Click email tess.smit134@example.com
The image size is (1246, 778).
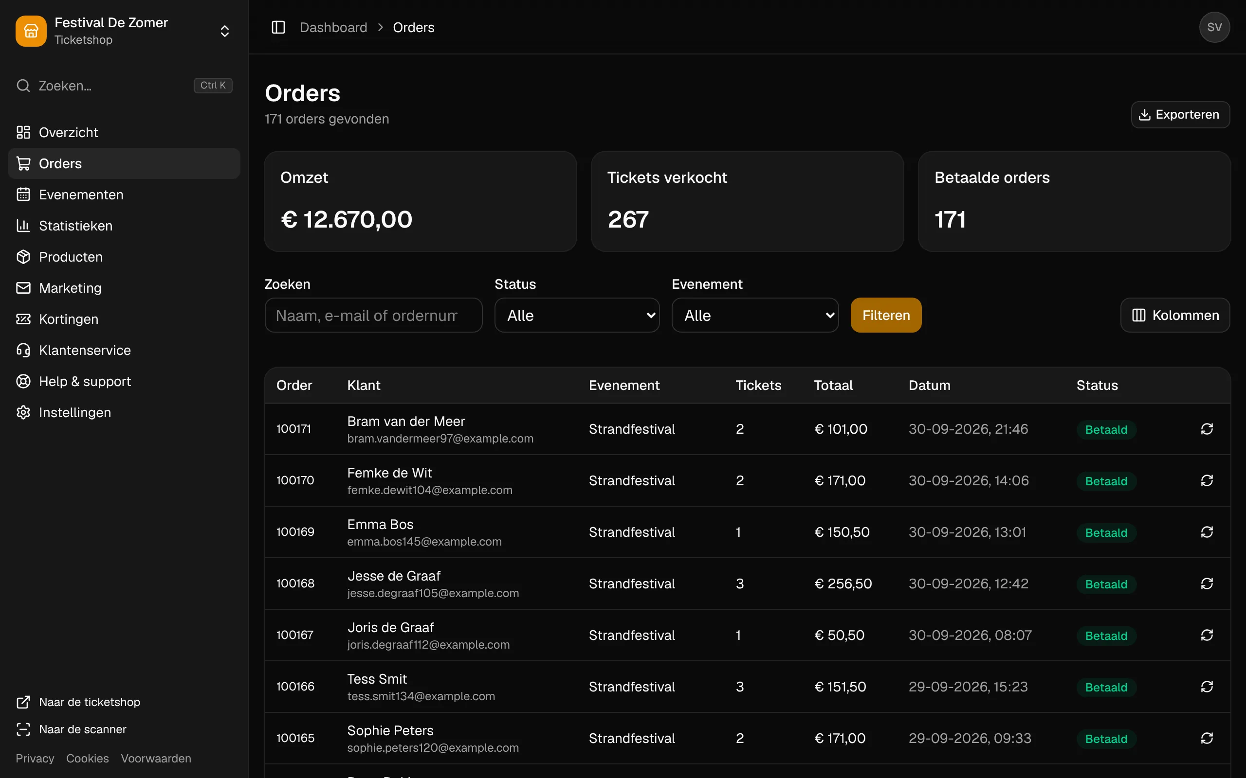[x=421, y=696]
